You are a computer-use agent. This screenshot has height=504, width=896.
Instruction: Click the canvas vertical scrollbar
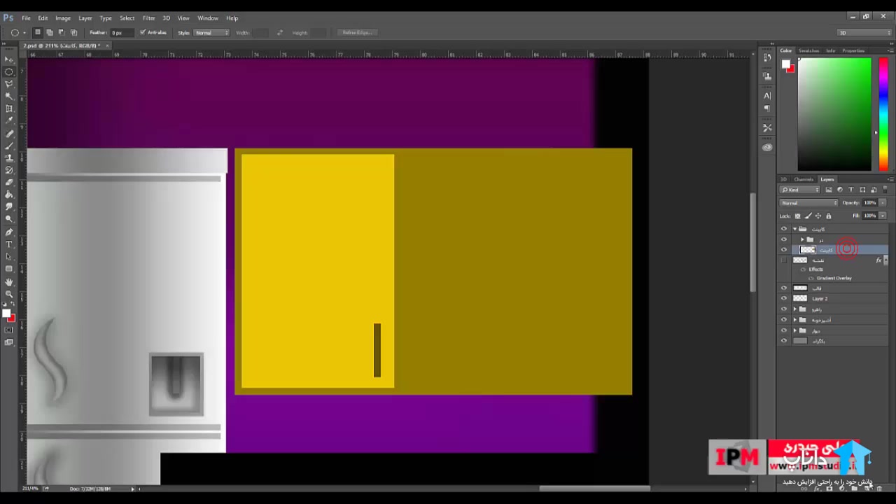[x=752, y=241]
